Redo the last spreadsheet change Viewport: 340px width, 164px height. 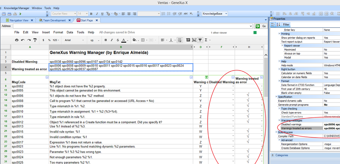coord(29,40)
